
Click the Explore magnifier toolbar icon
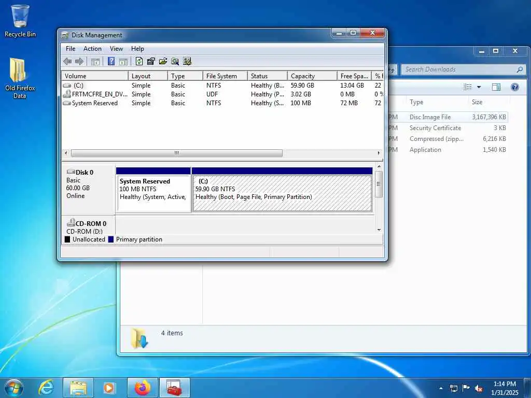175,61
